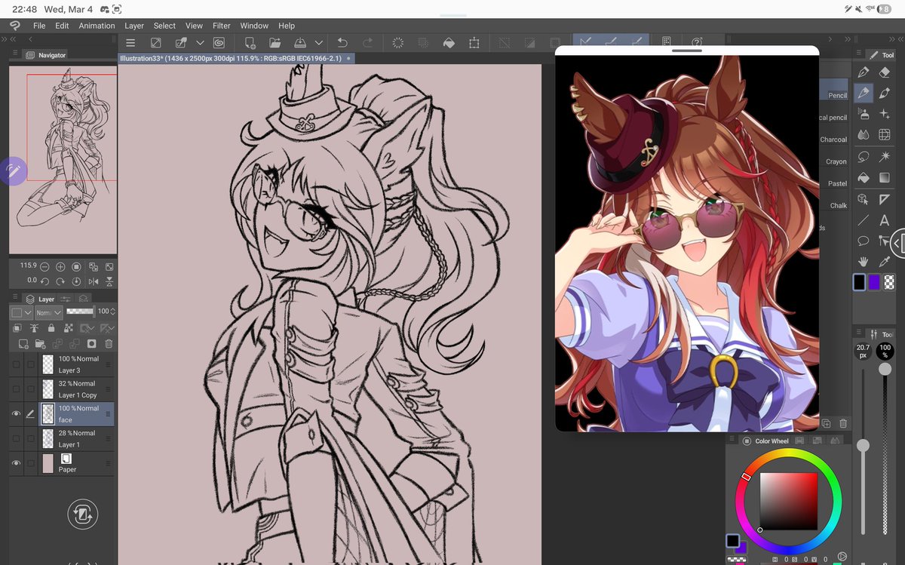The width and height of the screenshot is (905, 565).
Task: Open the Animation menu
Action: (97, 25)
